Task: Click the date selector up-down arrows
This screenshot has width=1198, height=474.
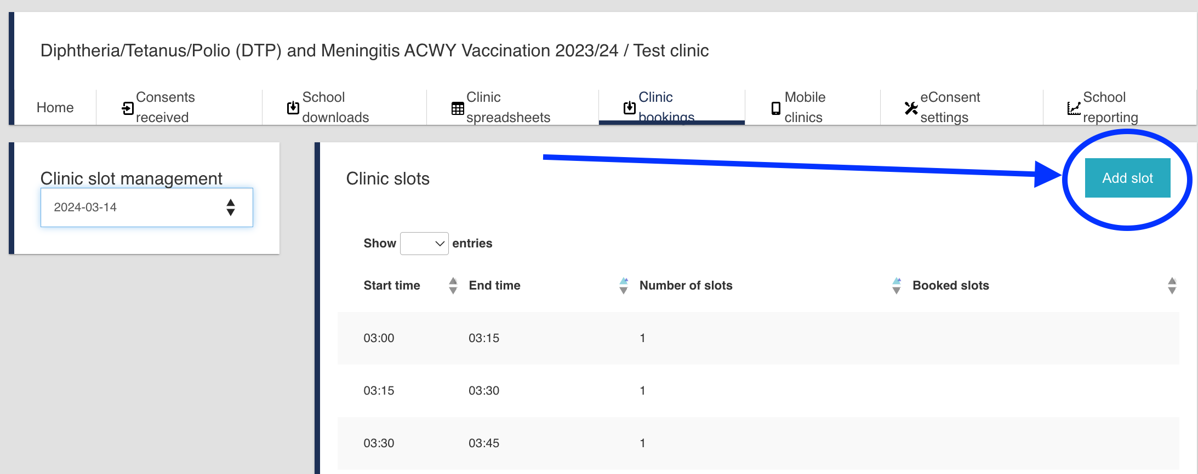Action: pyautogui.click(x=231, y=207)
